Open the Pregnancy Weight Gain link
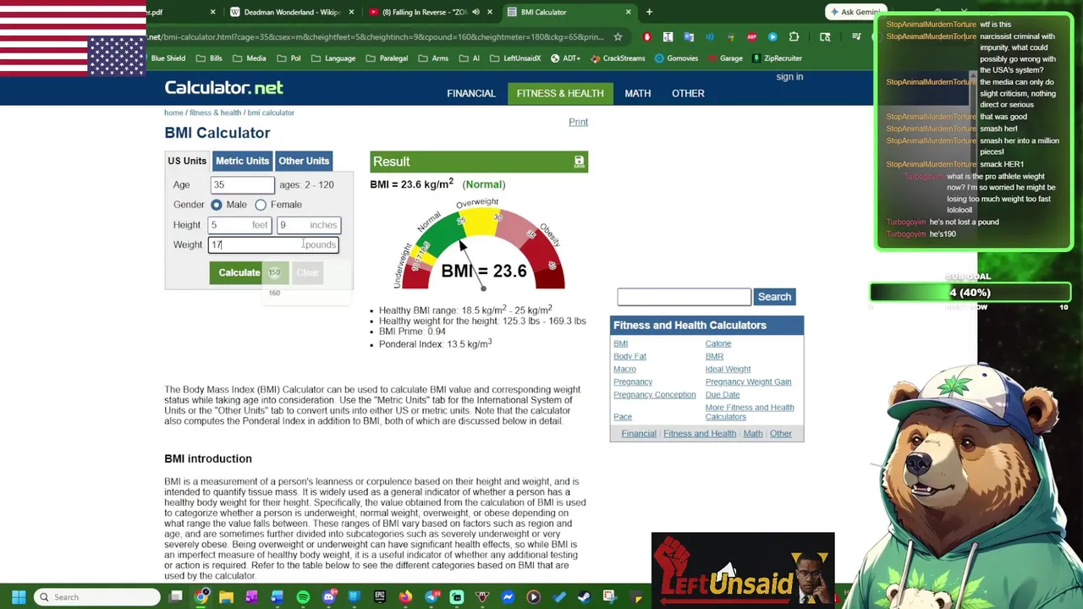The width and height of the screenshot is (1083, 609). point(748,382)
